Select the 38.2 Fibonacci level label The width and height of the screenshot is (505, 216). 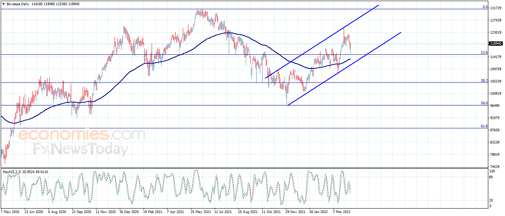pyautogui.click(x=484, y=80)
